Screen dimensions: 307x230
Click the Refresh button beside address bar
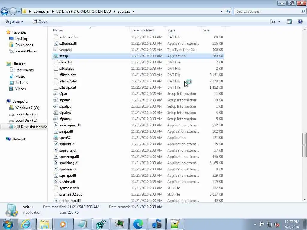pos(228,12)
